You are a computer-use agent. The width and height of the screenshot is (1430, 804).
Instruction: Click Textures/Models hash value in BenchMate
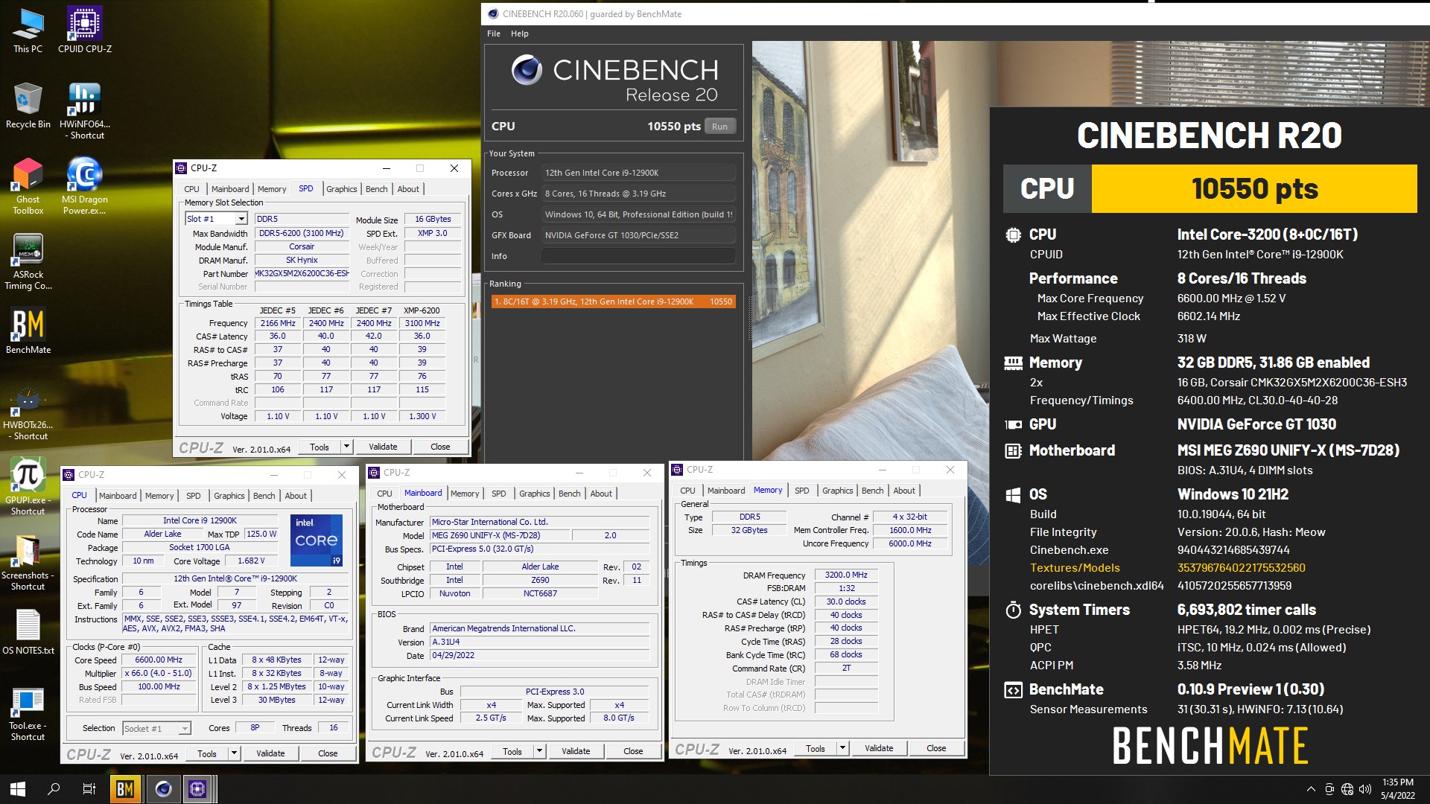click(x=1241, y=567)
